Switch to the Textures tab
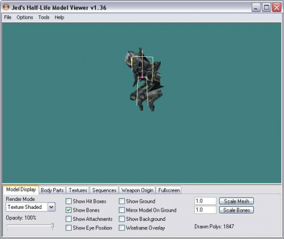 [x=78, y=190]
